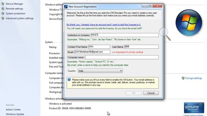Click the disabled OK button
The height and width of the screenshot is (116, 207).
pos(134,93)
